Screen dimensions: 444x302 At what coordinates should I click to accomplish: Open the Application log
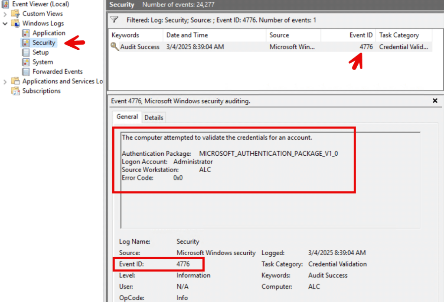click(x=49, y=33)
